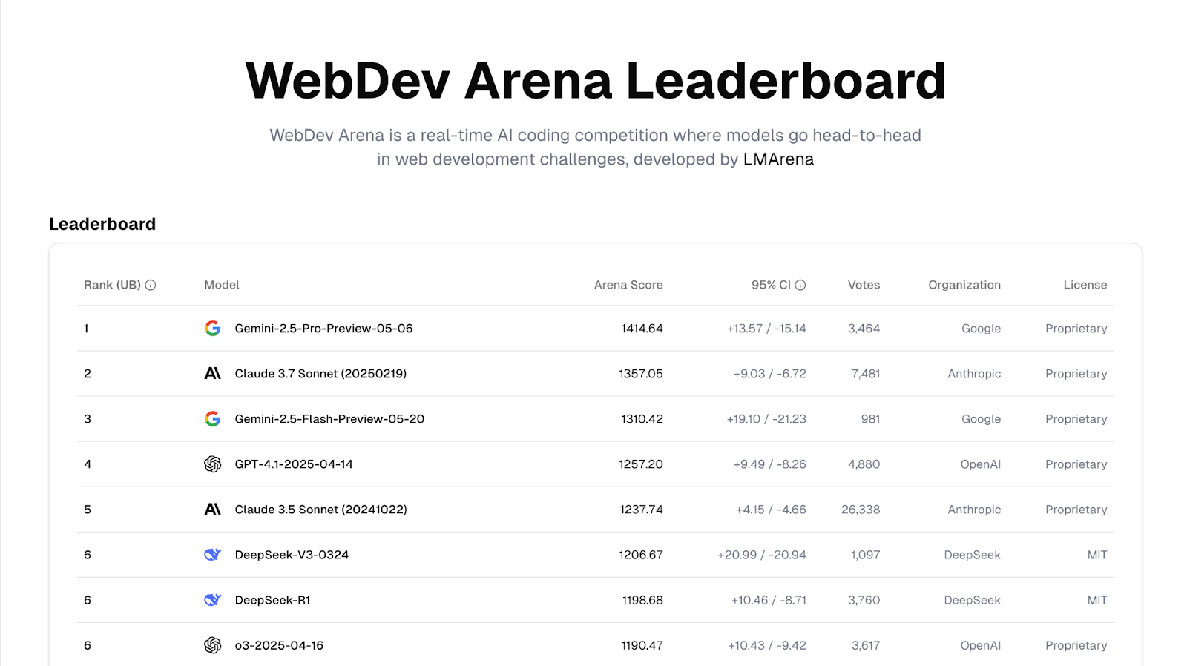
Task: Click the Rank (UB) info icon
Action: tap(151, 285)
